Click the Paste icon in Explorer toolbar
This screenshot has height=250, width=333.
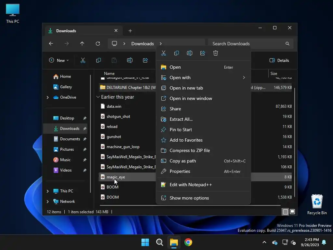click(x=114, y=60)
